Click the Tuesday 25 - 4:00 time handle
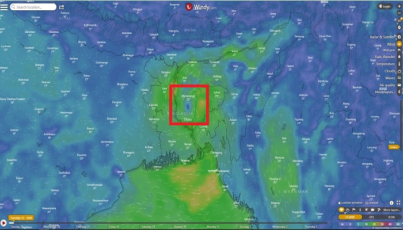The width and height of the screenshot is (403, 230). point(21,218)
